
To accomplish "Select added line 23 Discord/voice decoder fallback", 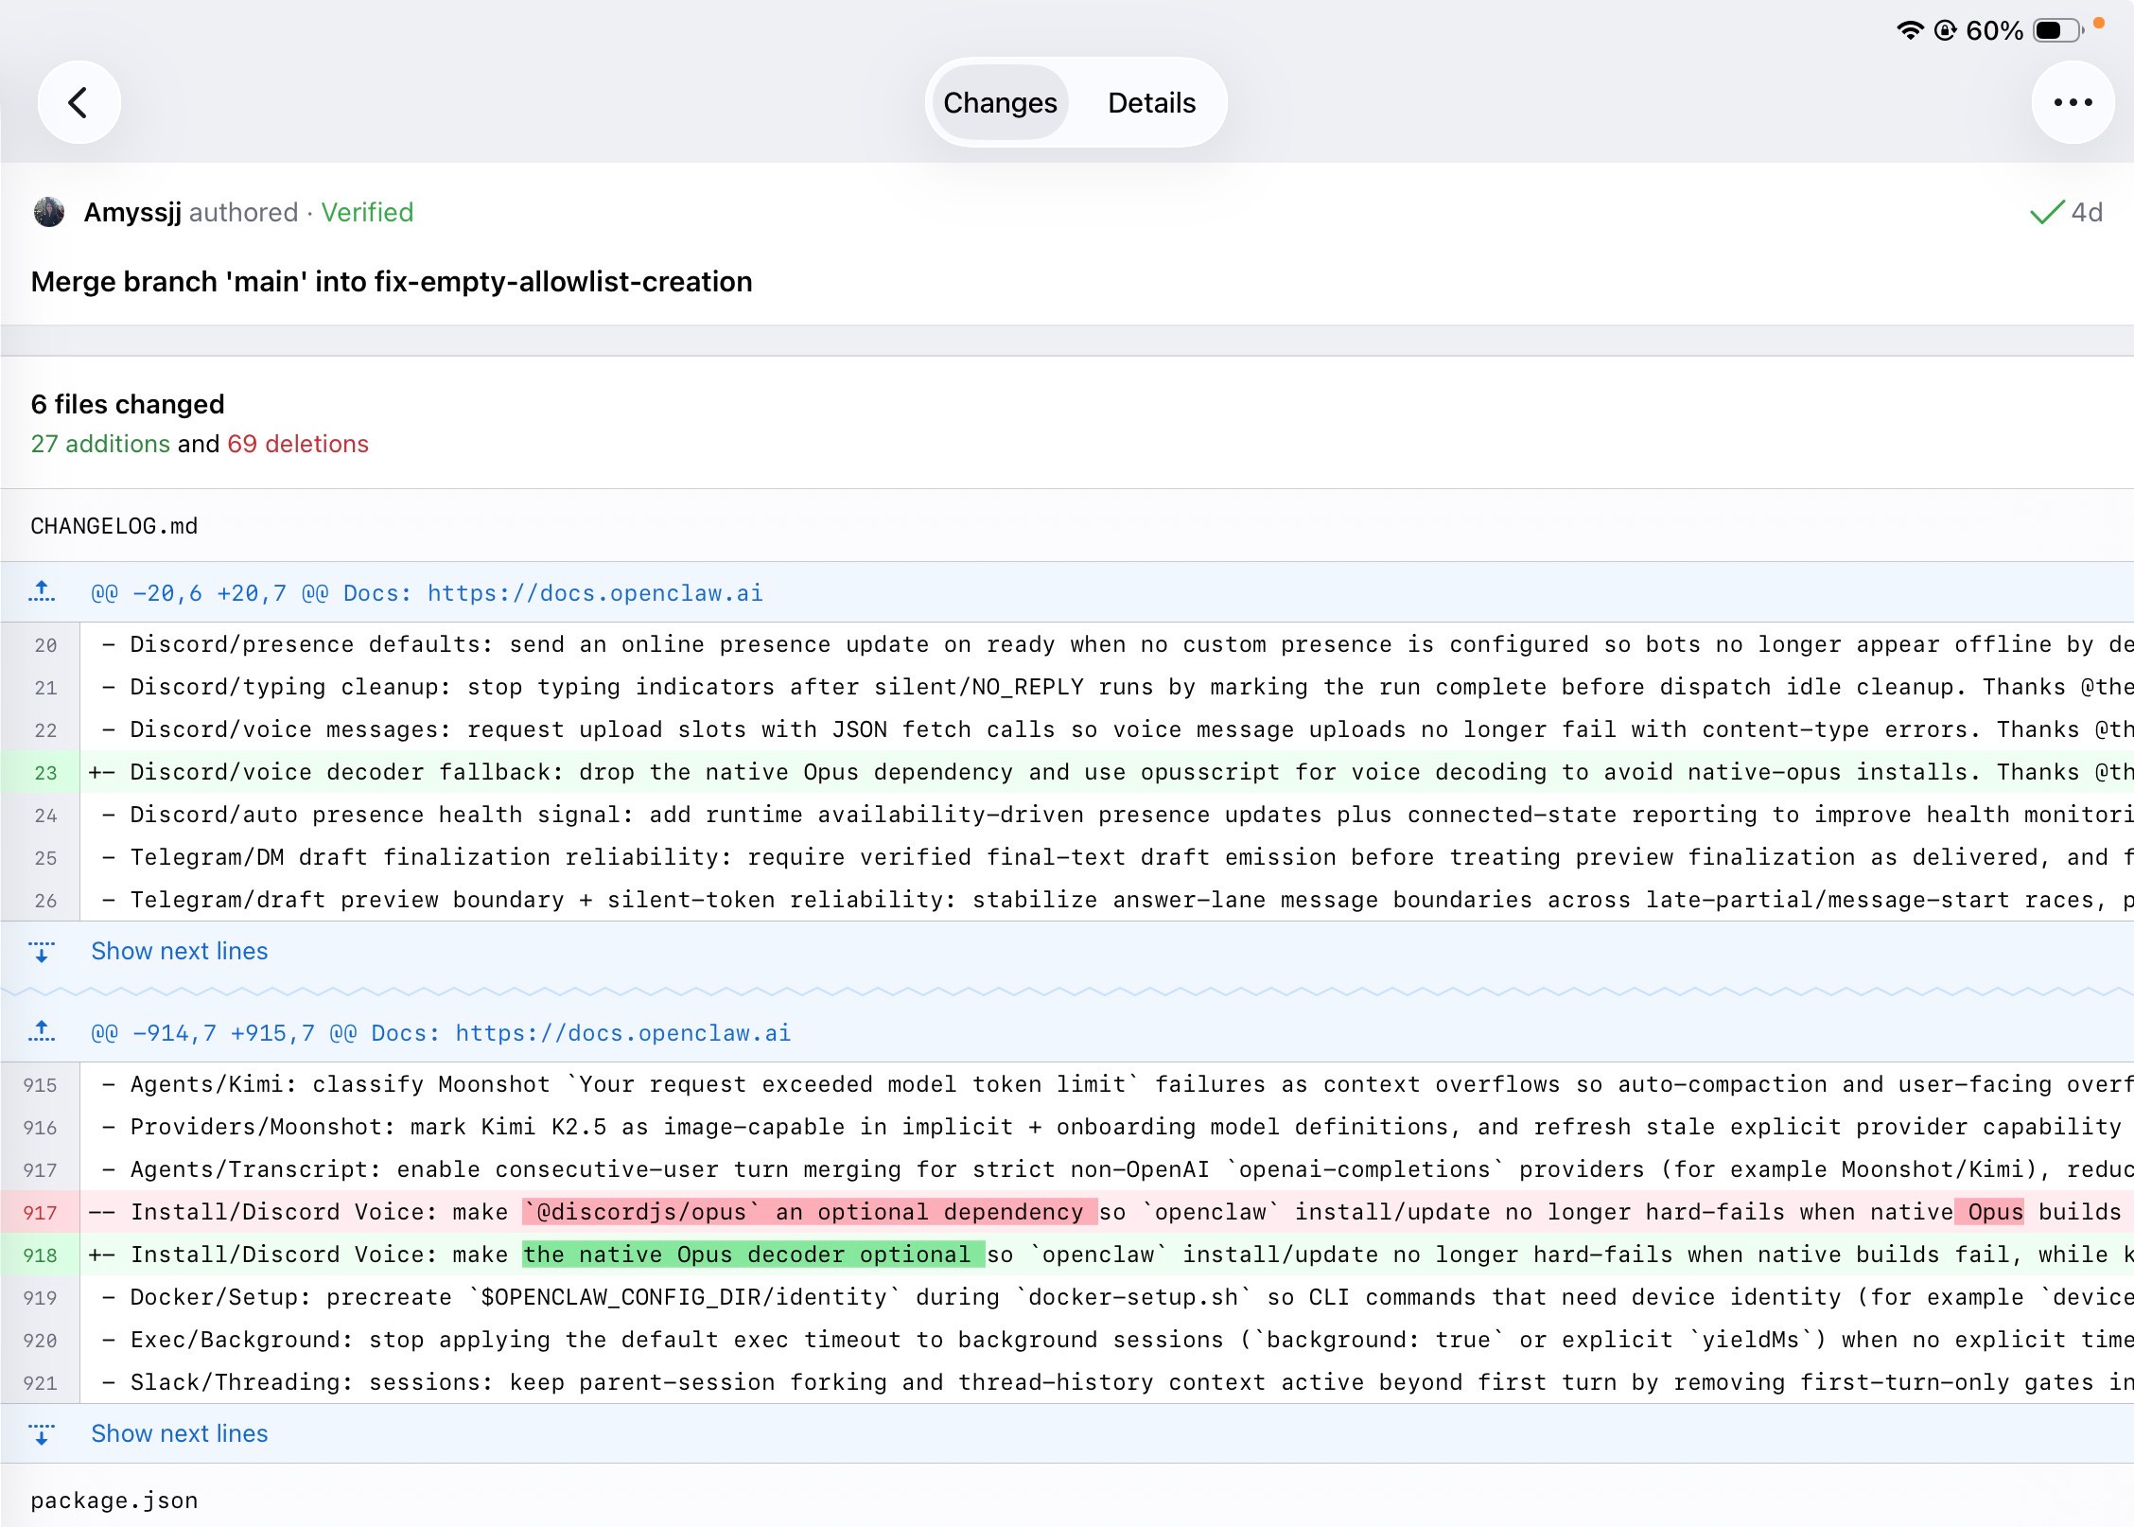I will tap(1067, 772).
